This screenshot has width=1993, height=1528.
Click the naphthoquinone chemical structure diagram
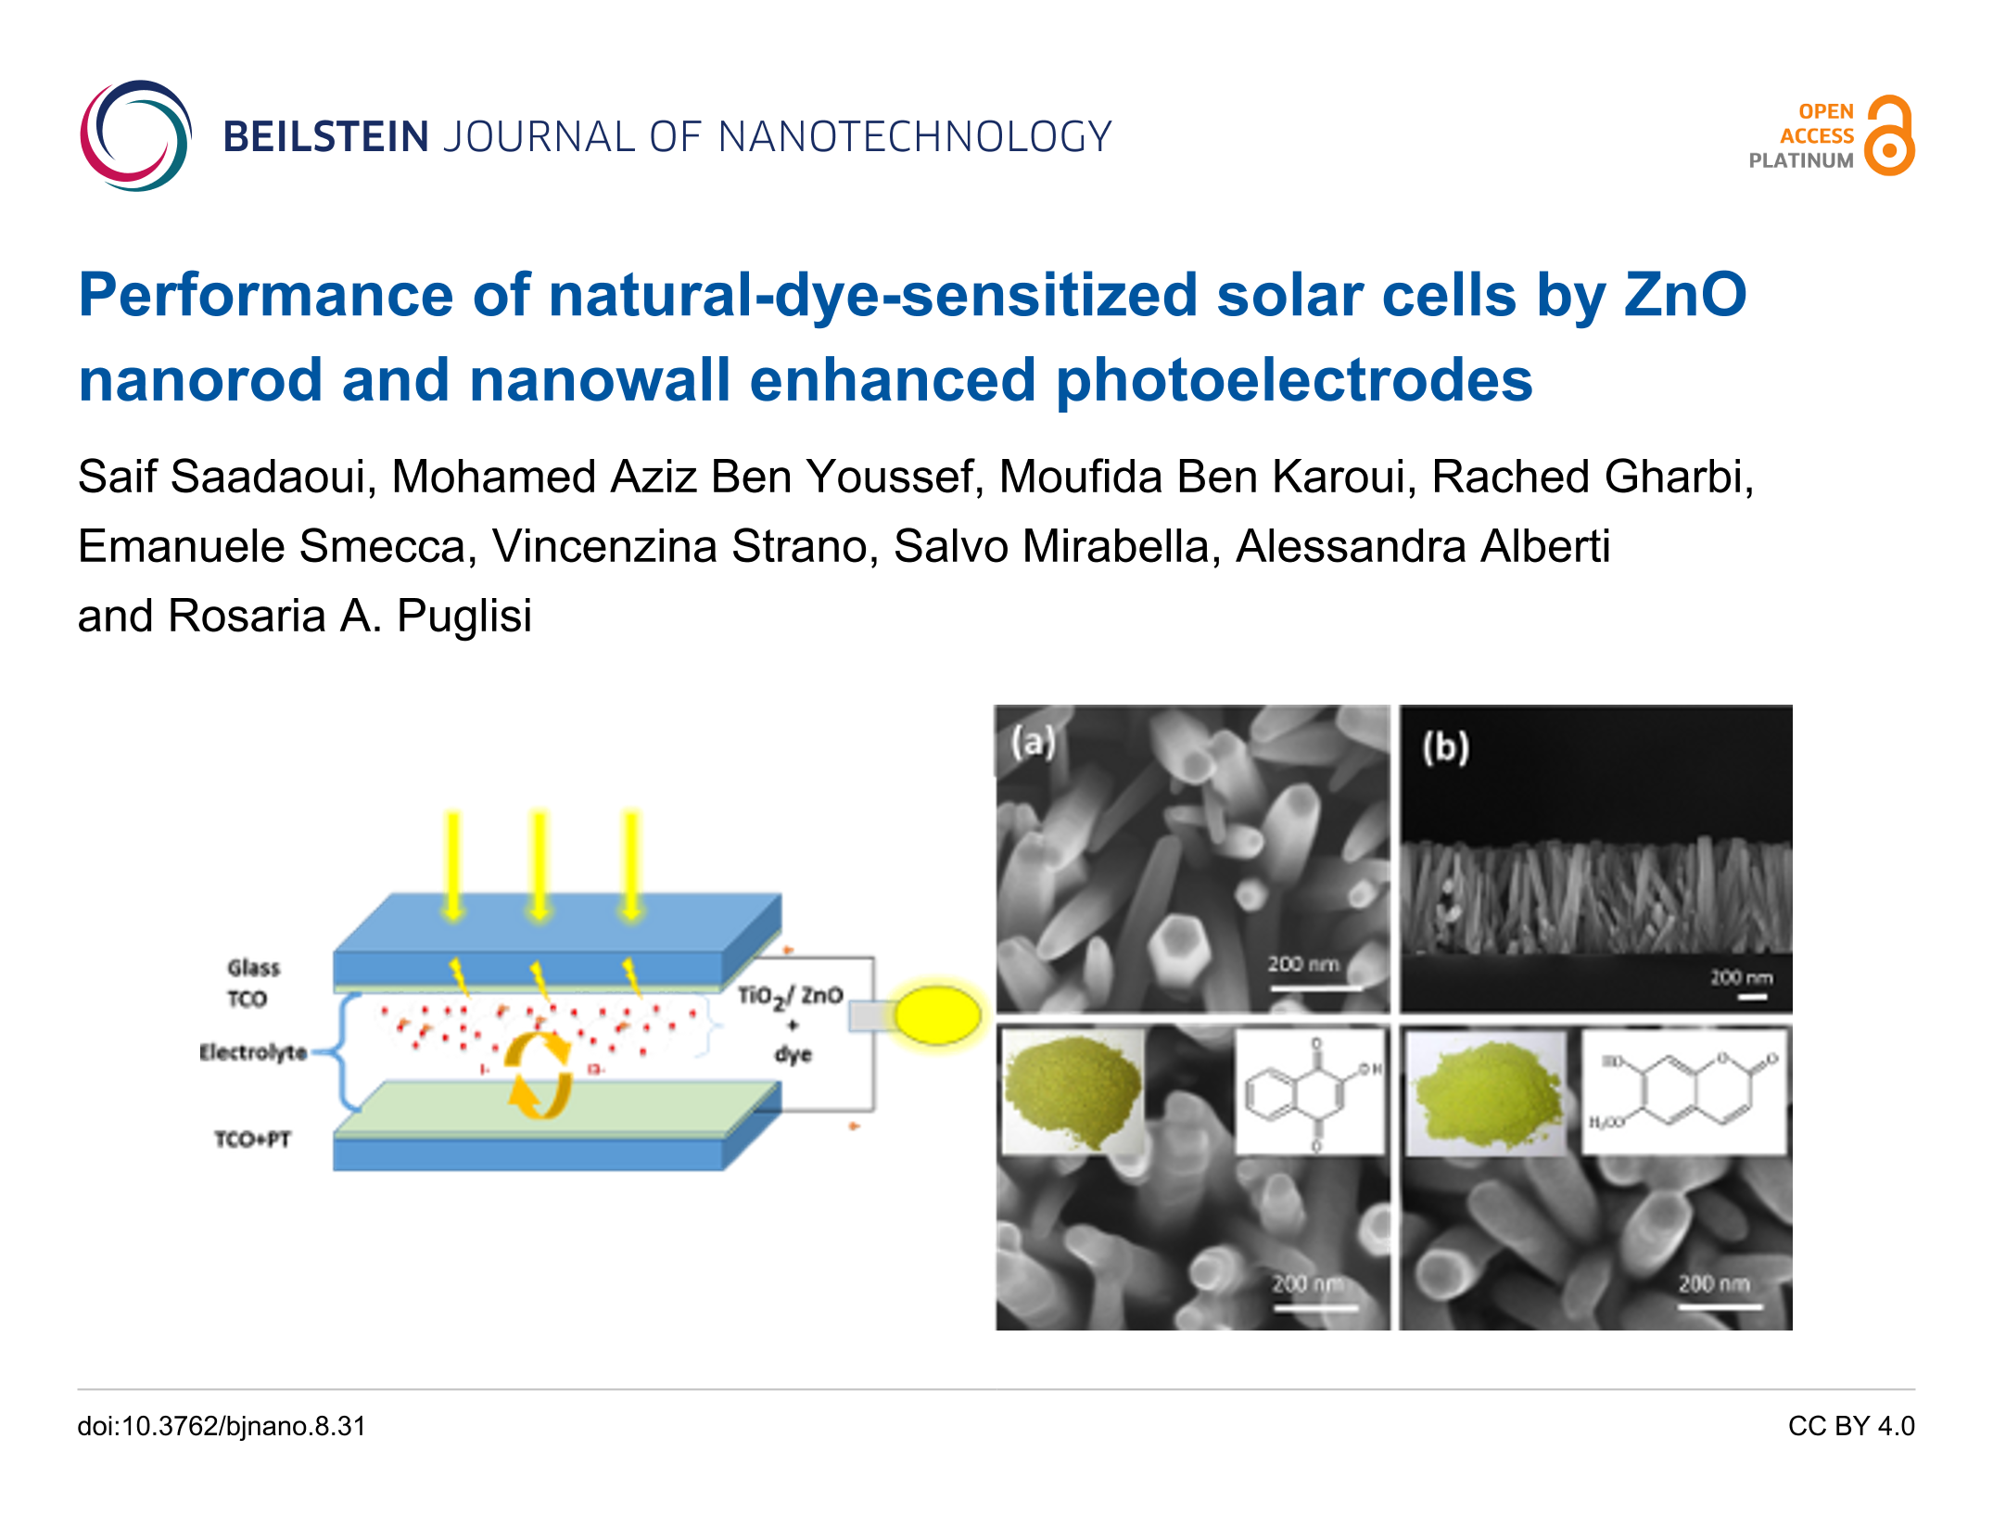tap(1311, 1090)
